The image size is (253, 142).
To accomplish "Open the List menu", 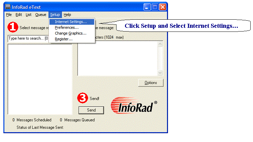I will tap(28, 15).
